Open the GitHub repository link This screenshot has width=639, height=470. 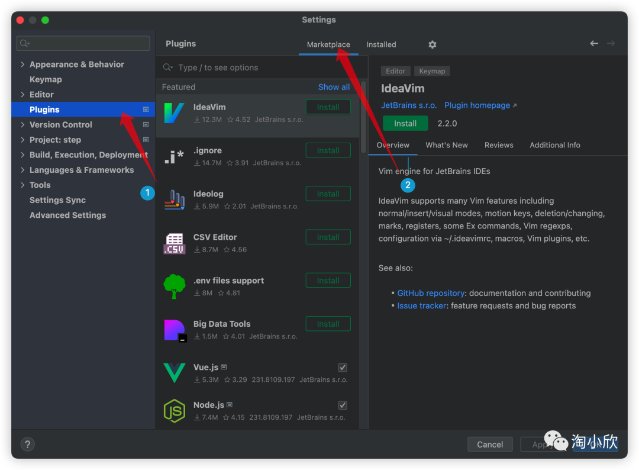(431, 293)
